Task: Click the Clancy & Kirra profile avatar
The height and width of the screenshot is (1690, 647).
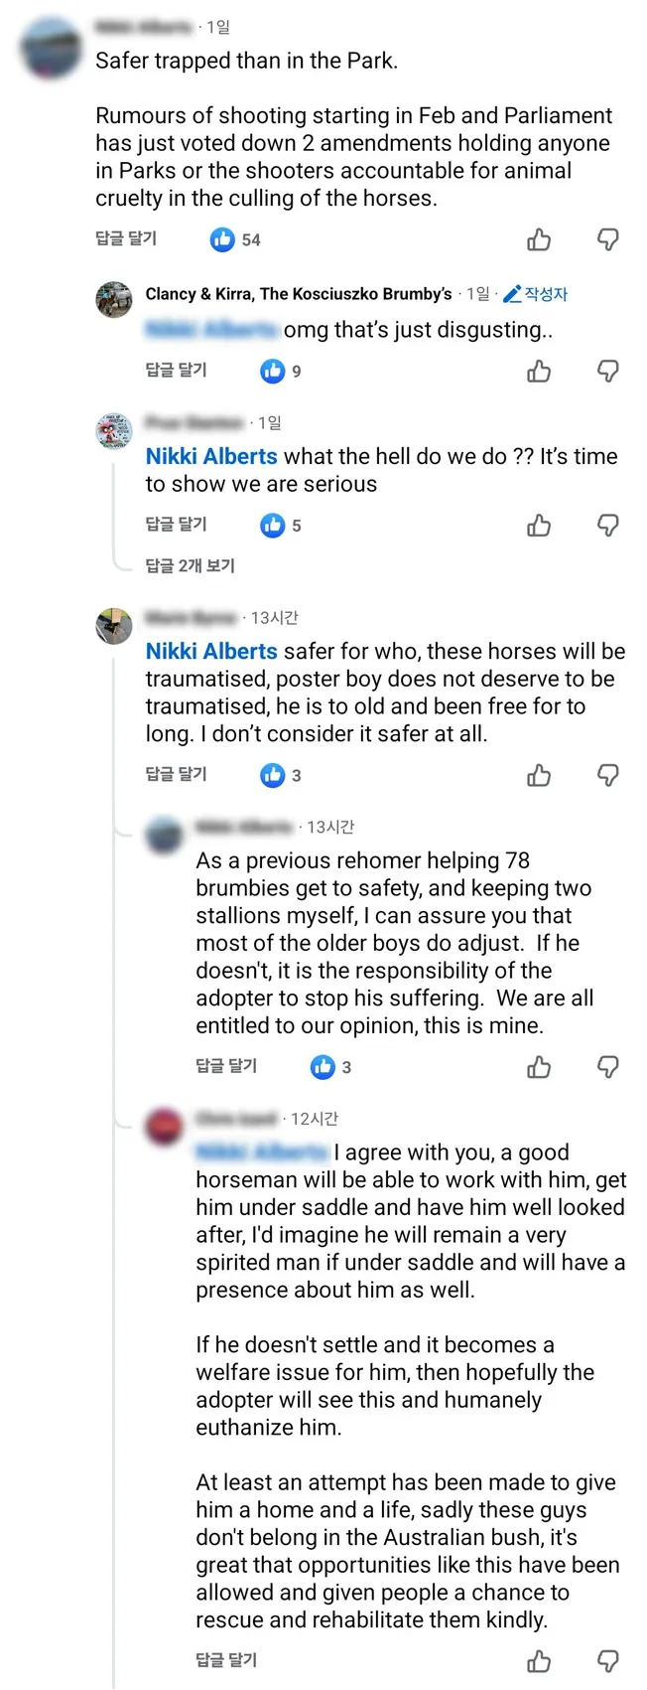Action: (x=114, y=298)
